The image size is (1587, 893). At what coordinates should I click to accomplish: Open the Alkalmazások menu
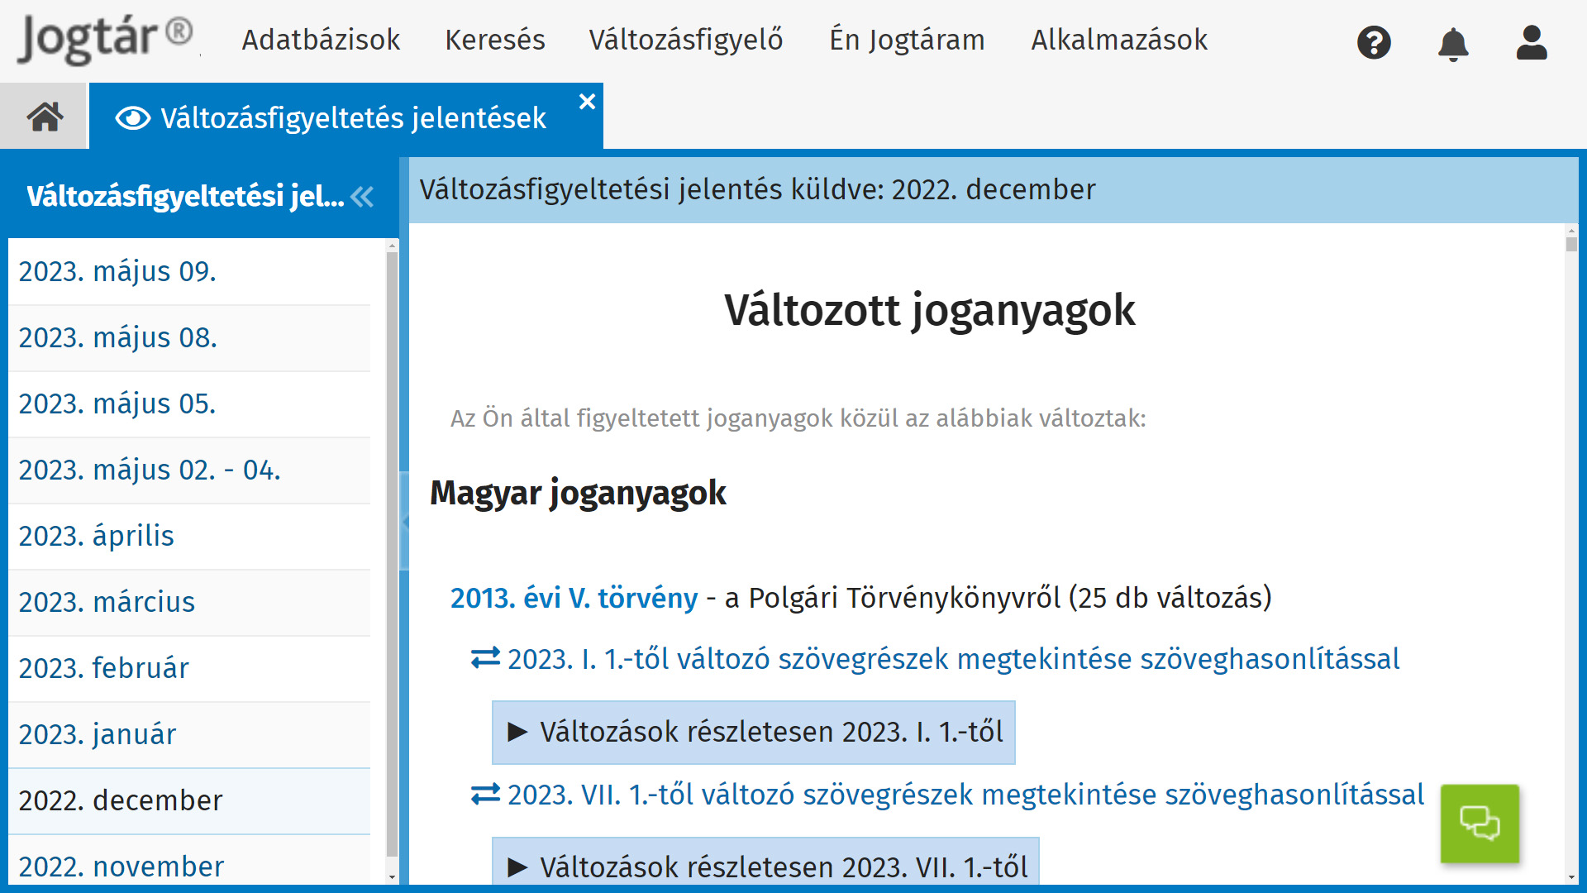1118,40
